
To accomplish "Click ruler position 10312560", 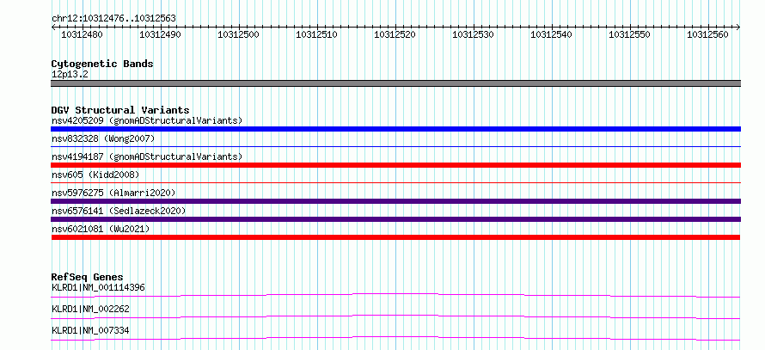I will (707, 34).
